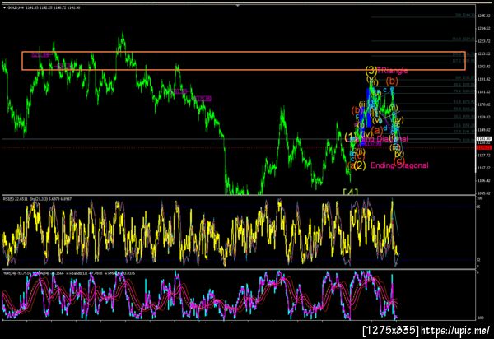The width and height of the screenshot is (494, 339).
Task: Click the 1202.42 price scale value
Action: tap(483, 67)
